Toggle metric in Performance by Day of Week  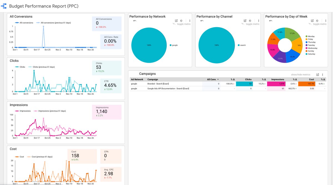pos(320,24)
